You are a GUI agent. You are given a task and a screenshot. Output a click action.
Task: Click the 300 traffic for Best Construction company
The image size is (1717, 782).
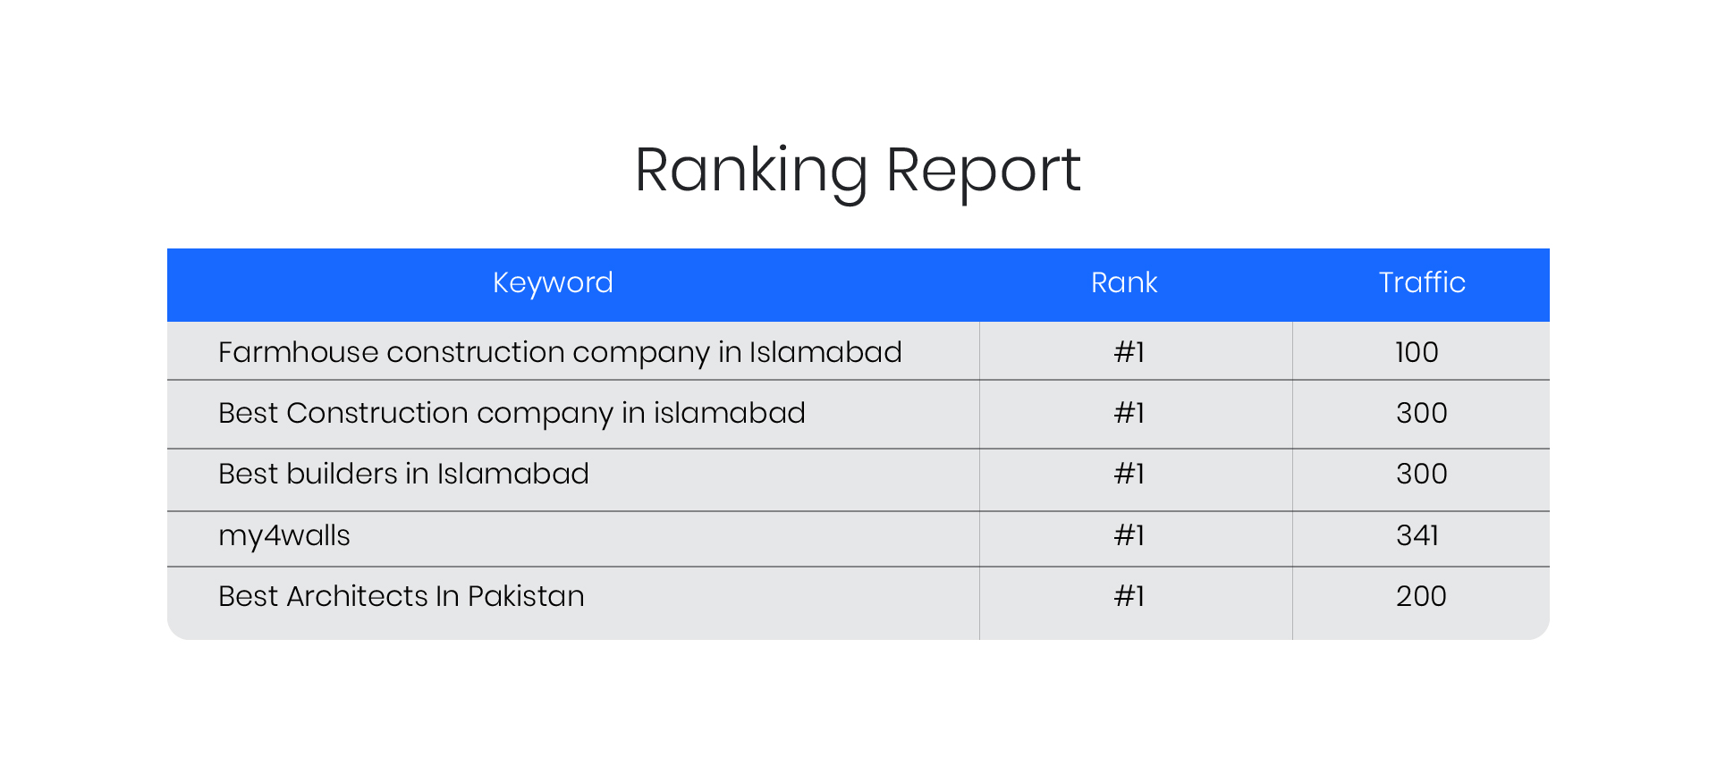tap(1421, 413)
